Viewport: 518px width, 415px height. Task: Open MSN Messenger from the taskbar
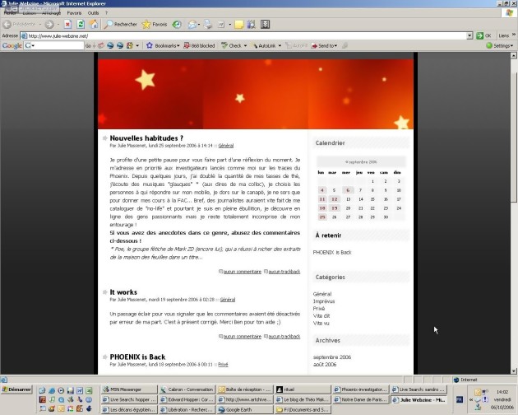(132, 389)
